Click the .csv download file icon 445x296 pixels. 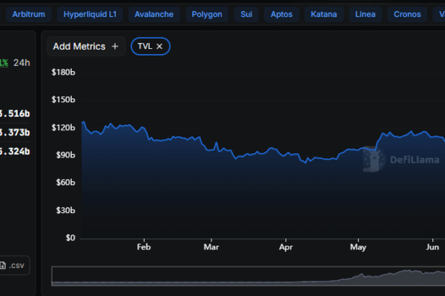click(4, 266)
